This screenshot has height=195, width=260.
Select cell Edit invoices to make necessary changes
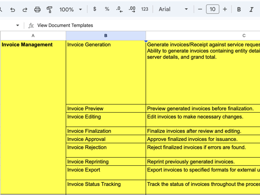203,120
